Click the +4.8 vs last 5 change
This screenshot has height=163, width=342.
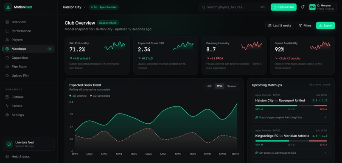click(x=80, y=58)
